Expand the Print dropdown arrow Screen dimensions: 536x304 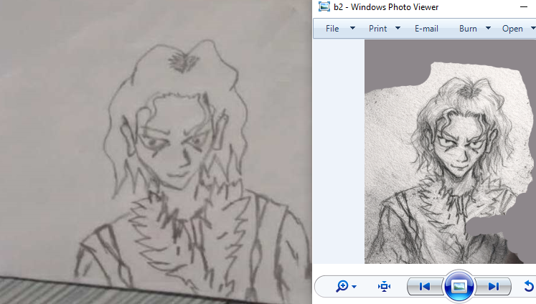click(398, 29)
